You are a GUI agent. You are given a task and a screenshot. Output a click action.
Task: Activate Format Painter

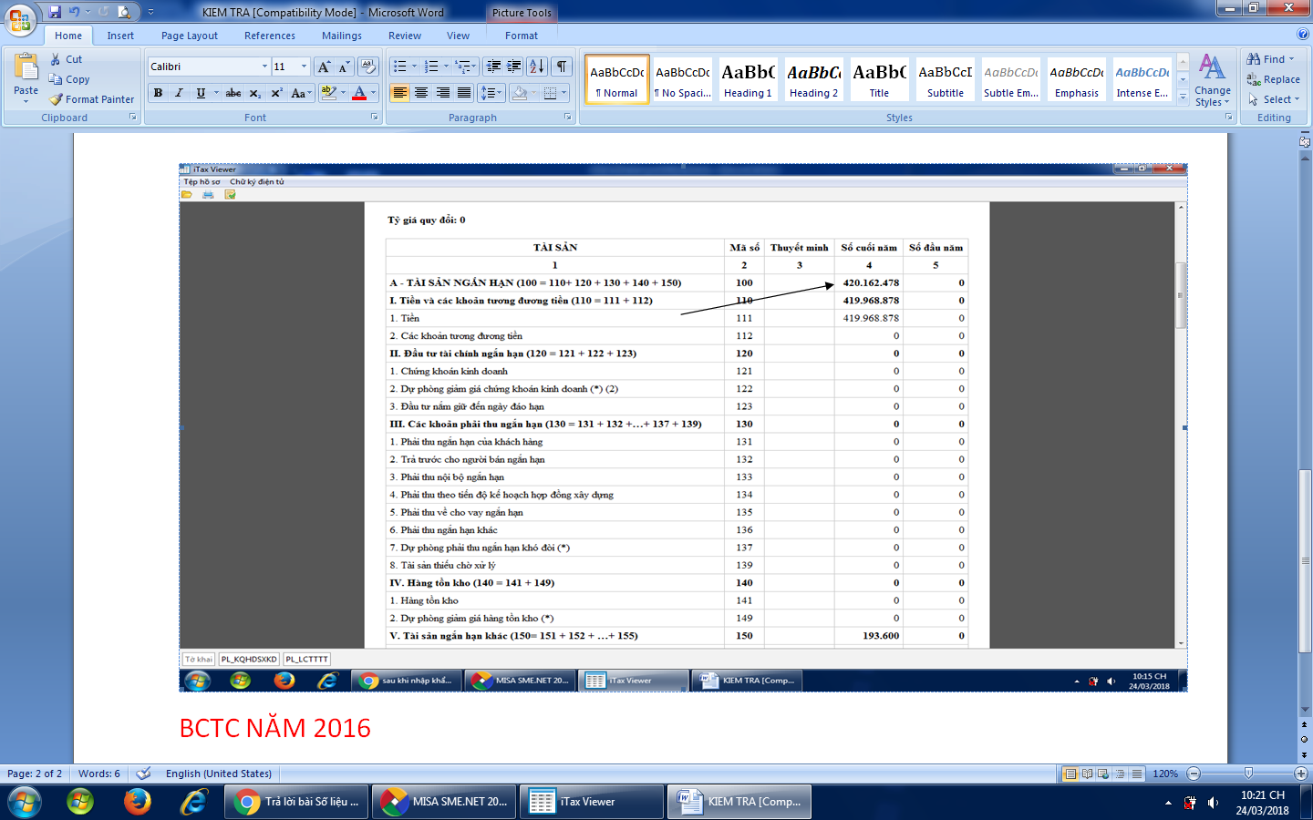pyautogui.click(x=91, y=99)
